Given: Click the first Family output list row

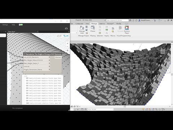Looking at the screenshot, I should coord(44,78).
